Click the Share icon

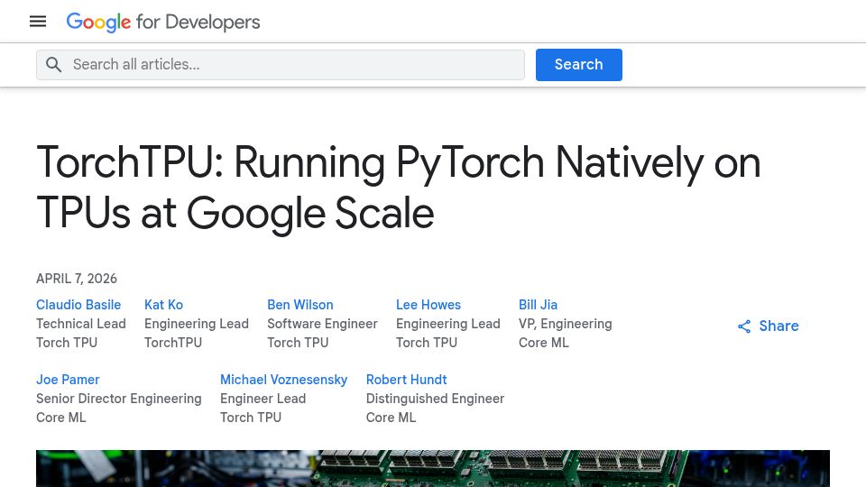744,326
